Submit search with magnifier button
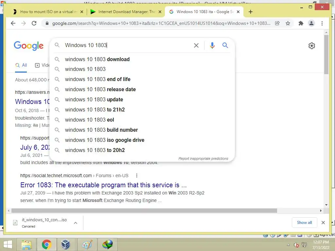The height and width of the screenshot is (251, 335). (225, 45)
